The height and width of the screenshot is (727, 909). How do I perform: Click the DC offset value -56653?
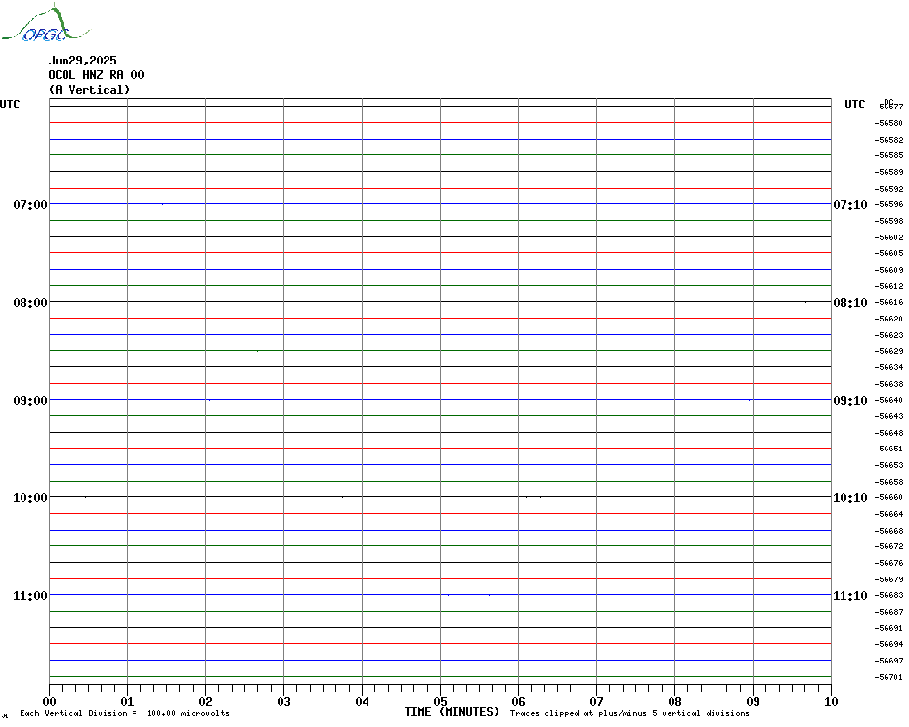888,465
